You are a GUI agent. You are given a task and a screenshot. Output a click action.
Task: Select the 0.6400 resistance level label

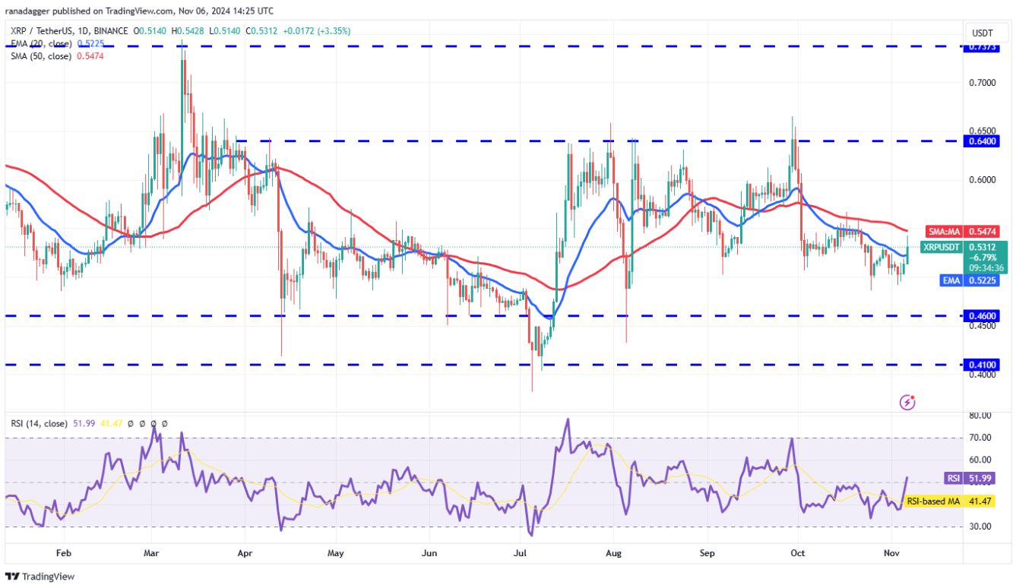980,141
